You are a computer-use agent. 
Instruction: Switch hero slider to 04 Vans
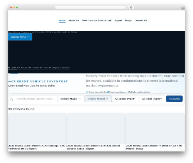44,68
